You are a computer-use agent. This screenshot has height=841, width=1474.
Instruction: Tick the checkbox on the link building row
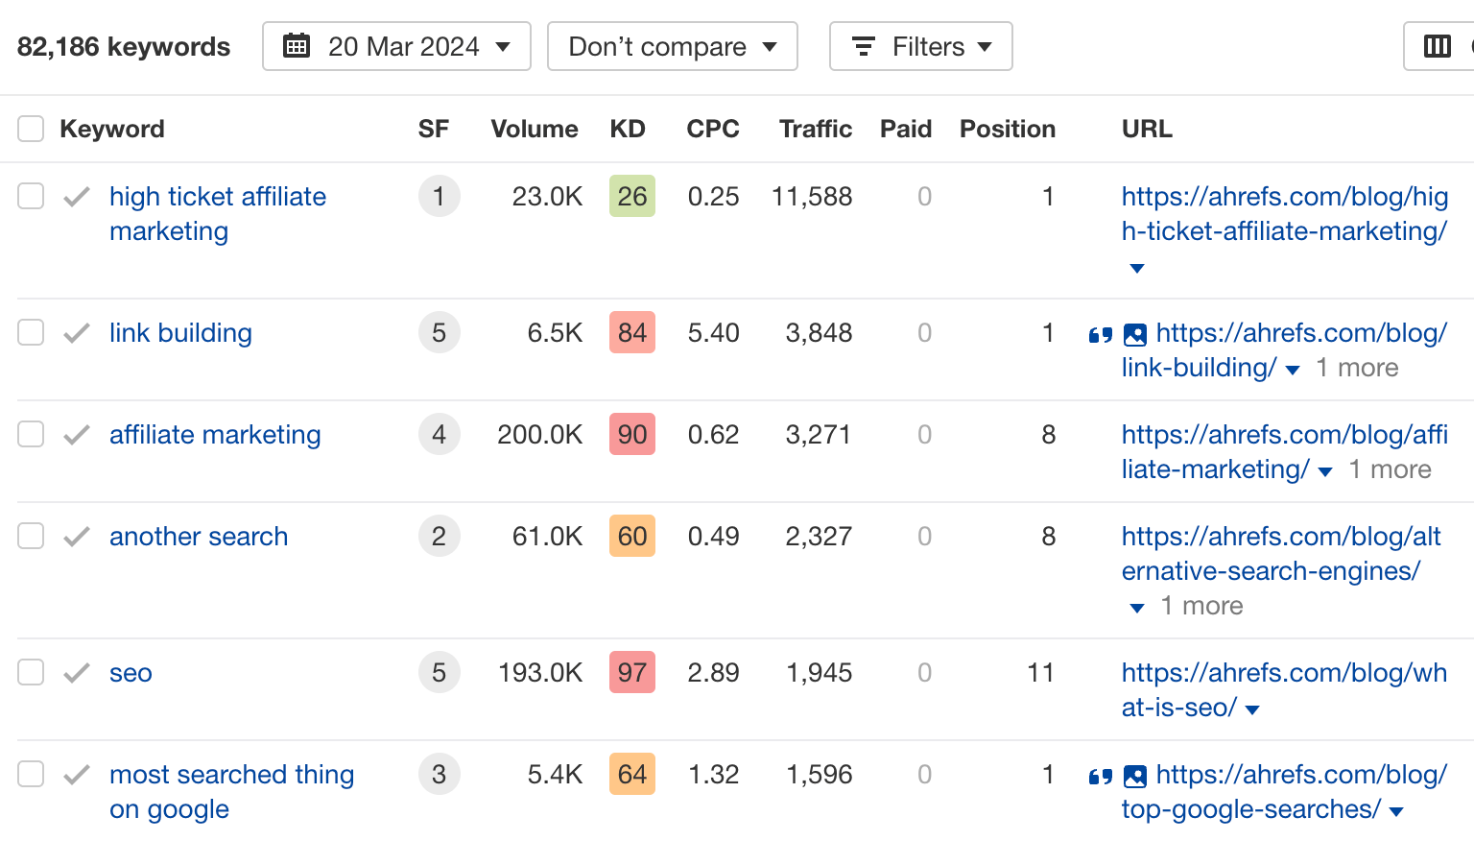click(x=31, y=332)
